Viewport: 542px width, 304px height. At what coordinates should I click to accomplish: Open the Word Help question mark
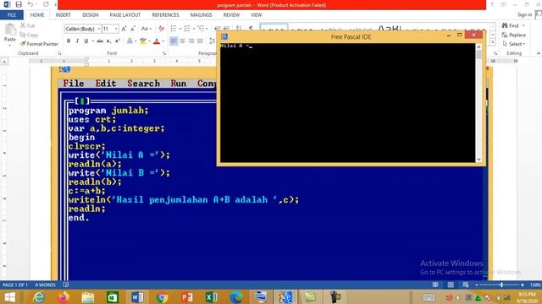[x=491, y=4]
